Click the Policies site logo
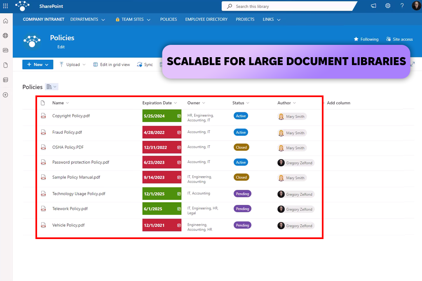 pos(32,42)
